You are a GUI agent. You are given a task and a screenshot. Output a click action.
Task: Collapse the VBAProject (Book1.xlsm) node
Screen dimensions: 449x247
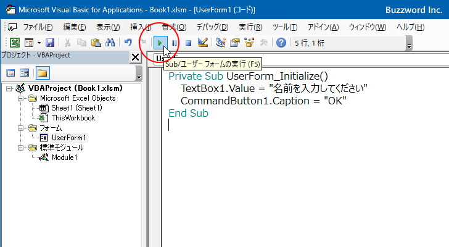(x=9, y=88)
